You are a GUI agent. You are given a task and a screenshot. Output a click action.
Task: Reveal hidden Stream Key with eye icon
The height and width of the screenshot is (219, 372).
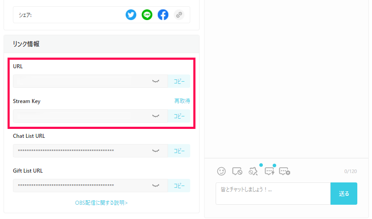pyautogui.click(x=155, y=116)
